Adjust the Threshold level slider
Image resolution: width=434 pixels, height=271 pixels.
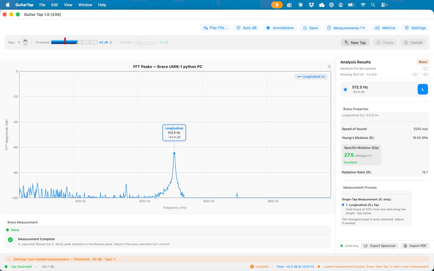pos(74,42)
